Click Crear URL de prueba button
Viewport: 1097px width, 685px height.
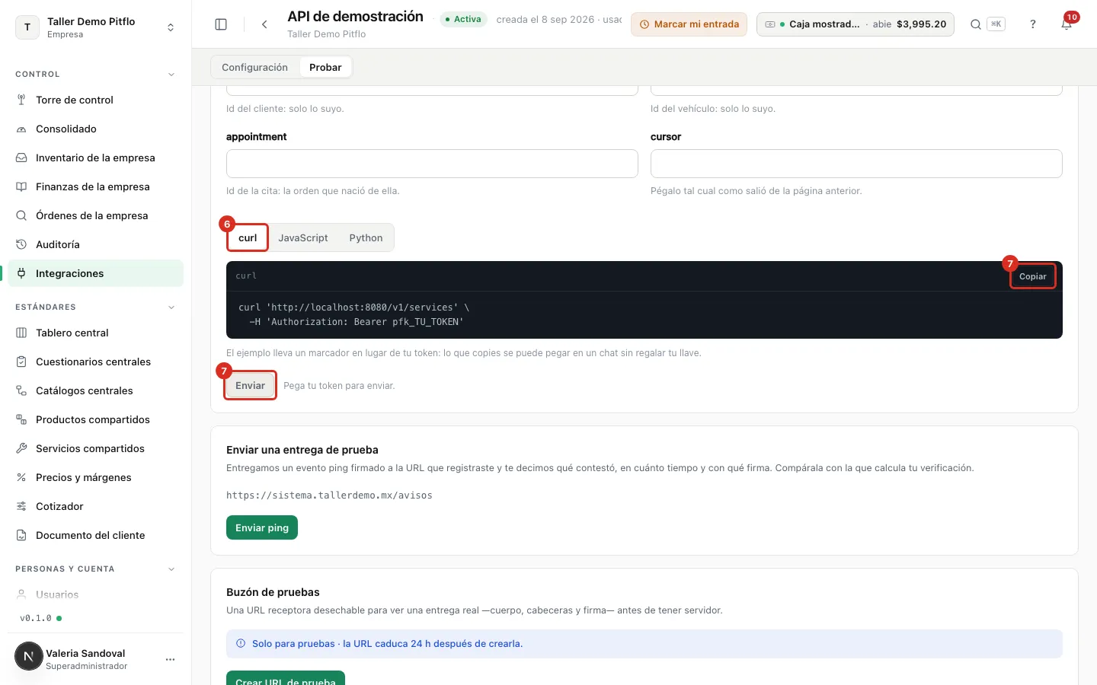click(286, 679)
